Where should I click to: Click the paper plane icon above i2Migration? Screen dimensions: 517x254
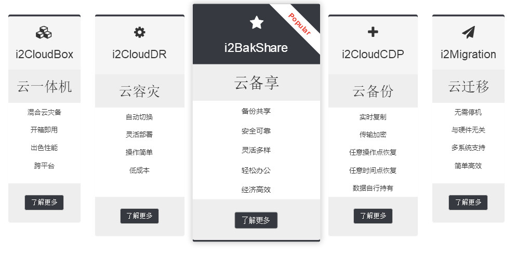468,32
